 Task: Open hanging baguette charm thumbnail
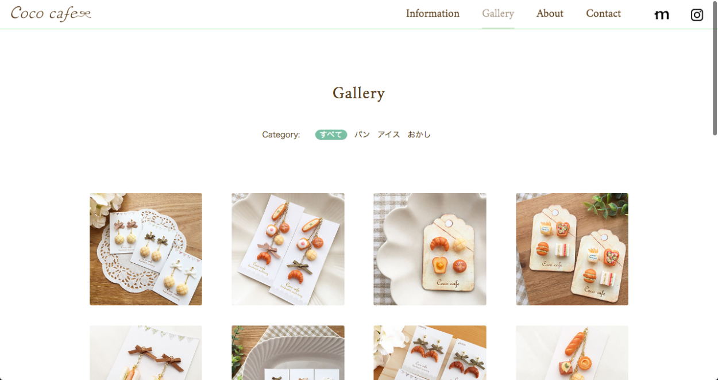coord(572,353)
